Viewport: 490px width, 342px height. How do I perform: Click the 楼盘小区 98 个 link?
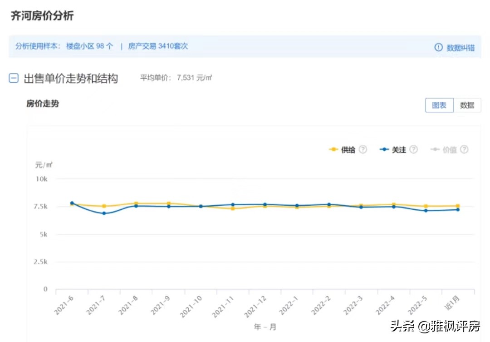pos(89,46)
